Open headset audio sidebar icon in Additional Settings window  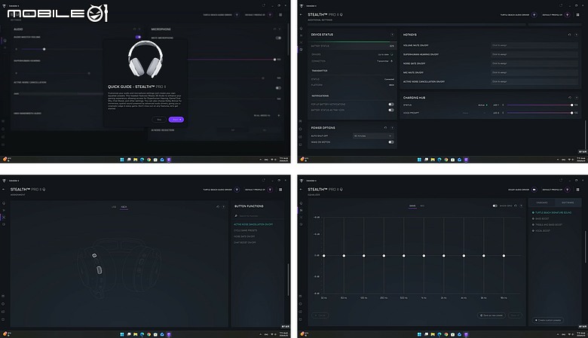[301, 29]
